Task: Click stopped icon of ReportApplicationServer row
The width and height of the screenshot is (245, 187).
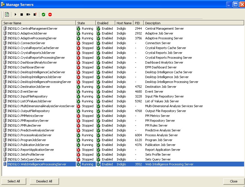Action: pos(78,149)
